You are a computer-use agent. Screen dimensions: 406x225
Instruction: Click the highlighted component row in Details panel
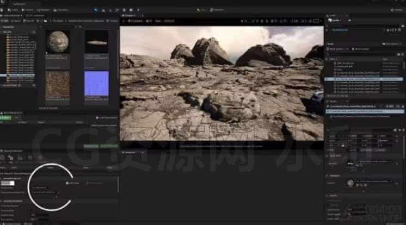point(365,111)
